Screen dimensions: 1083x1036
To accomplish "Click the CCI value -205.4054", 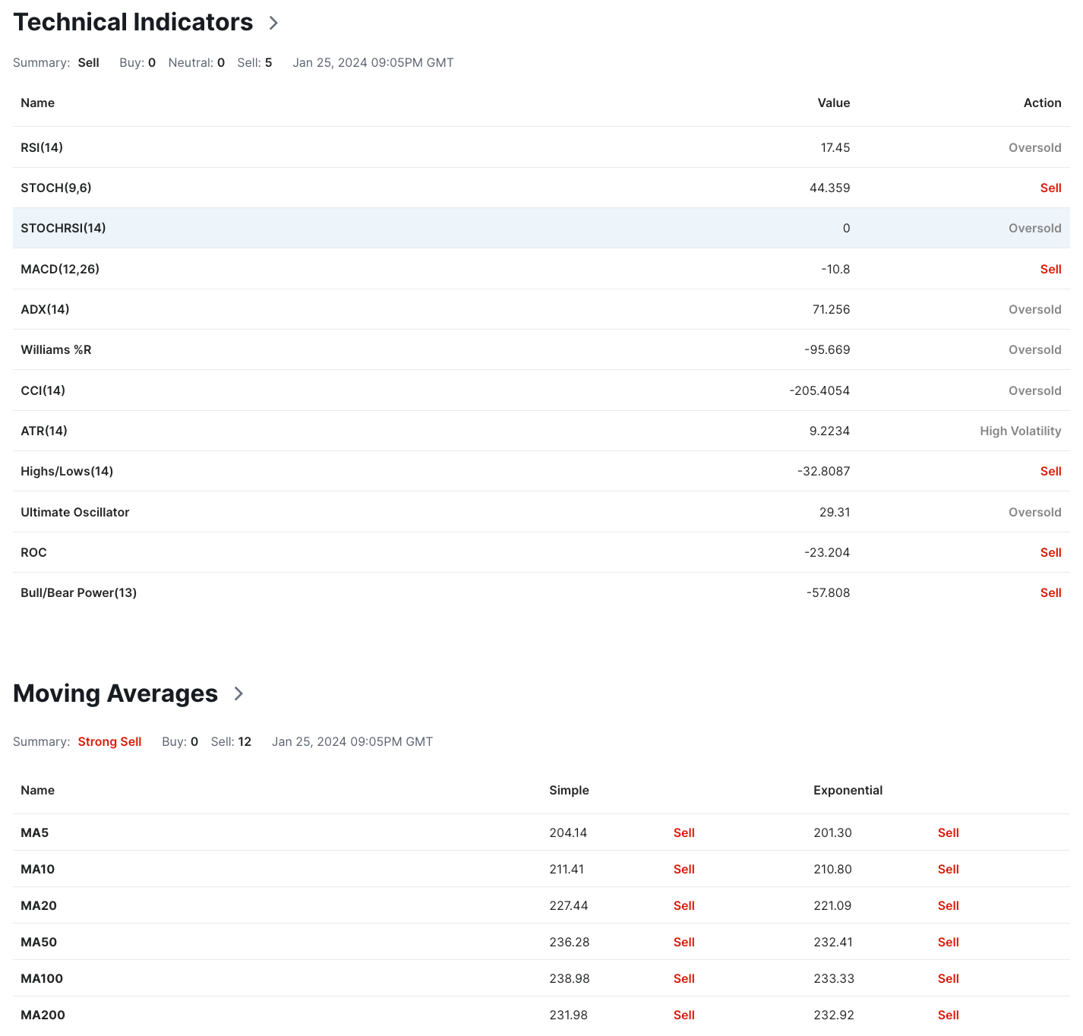I will (x=819, y=390).
